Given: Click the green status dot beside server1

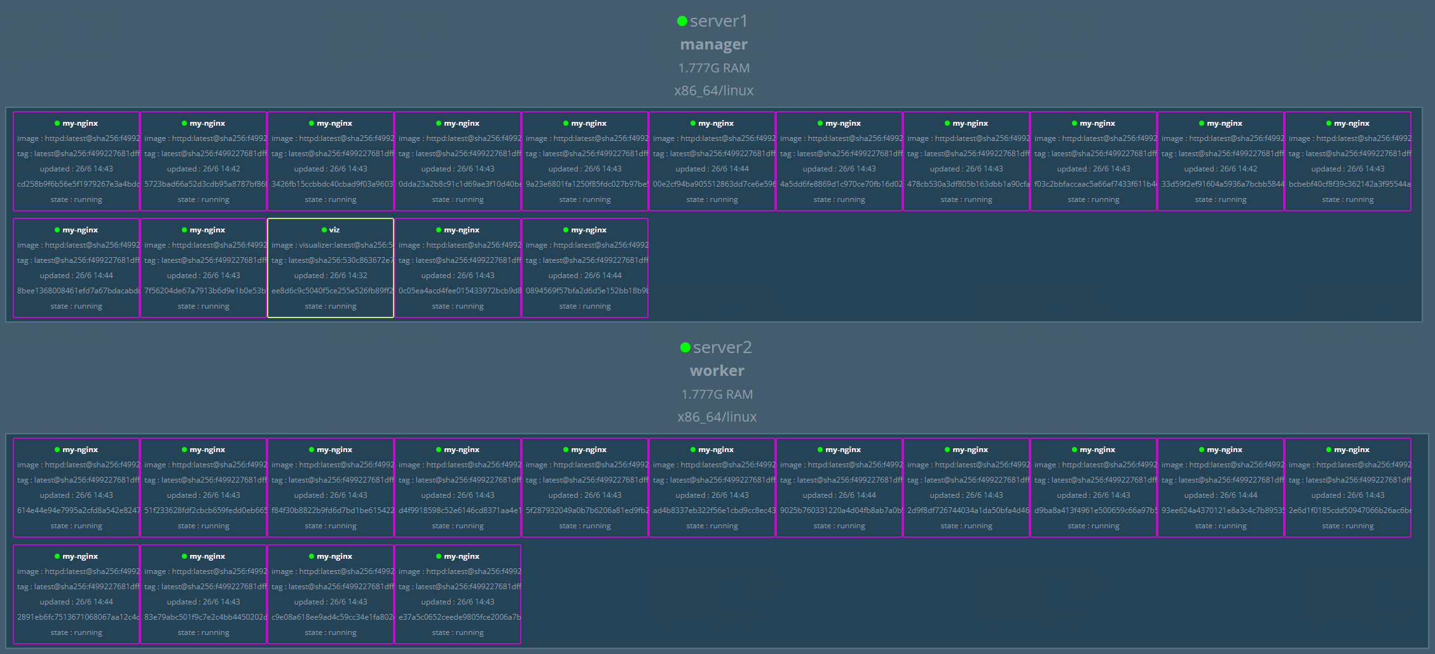Looking at the screenshot, I should pos(682,21).
